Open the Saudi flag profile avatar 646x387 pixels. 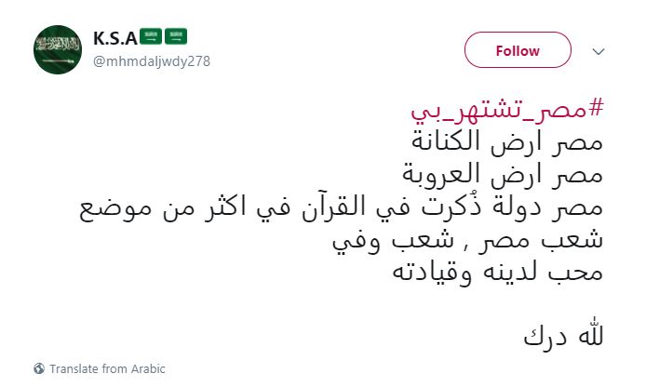[58, 50]
